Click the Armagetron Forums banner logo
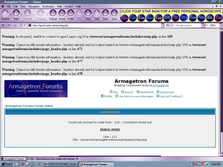This screenshot has width=223, height=167. 36,89
